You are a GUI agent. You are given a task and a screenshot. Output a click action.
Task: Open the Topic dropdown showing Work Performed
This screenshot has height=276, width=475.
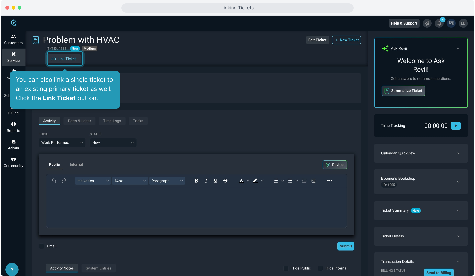point(62,143)
